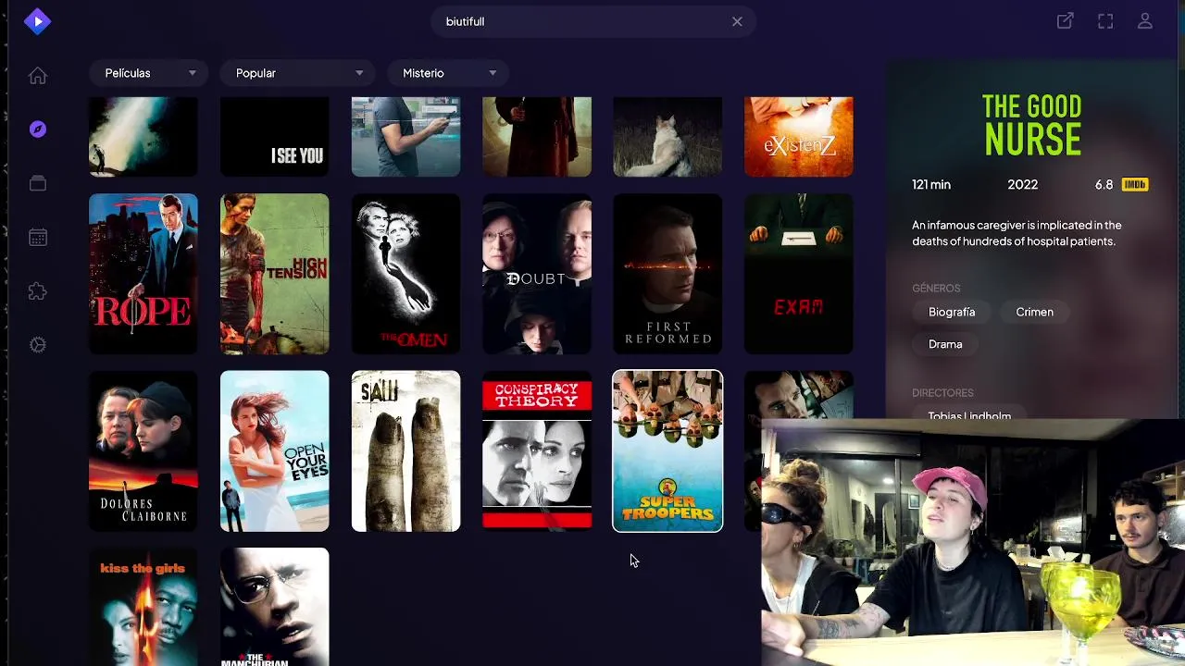1185x666 pixels.
Task: Select the Biografía genre tag
Action: [952, 313]
